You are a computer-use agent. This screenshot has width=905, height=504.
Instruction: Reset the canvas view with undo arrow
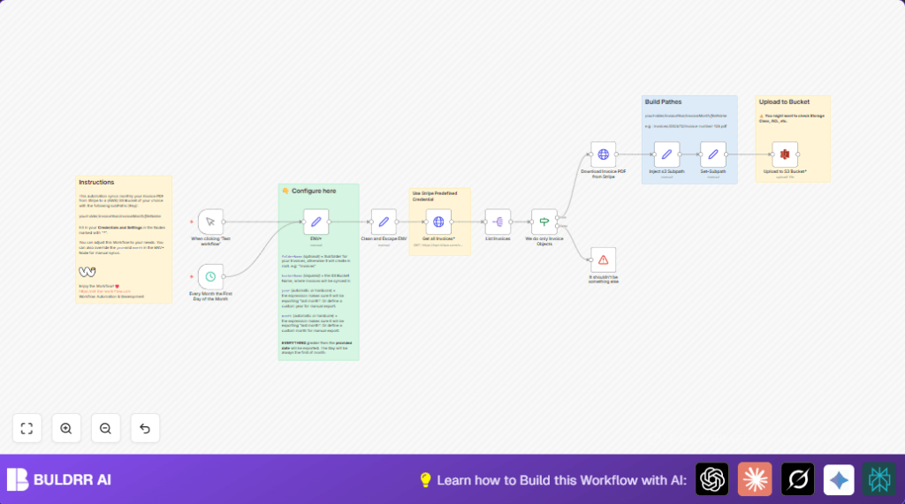click(145, 428)
